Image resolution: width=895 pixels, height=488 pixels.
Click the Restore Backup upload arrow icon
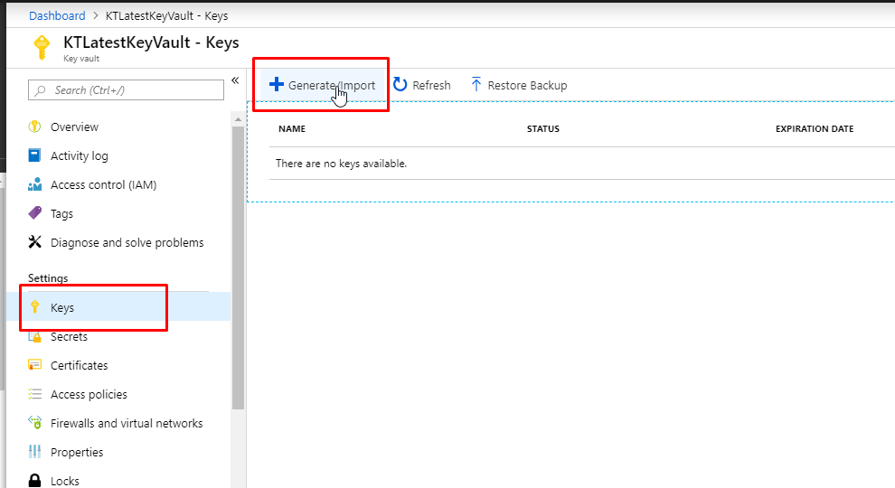pos(476,84)
